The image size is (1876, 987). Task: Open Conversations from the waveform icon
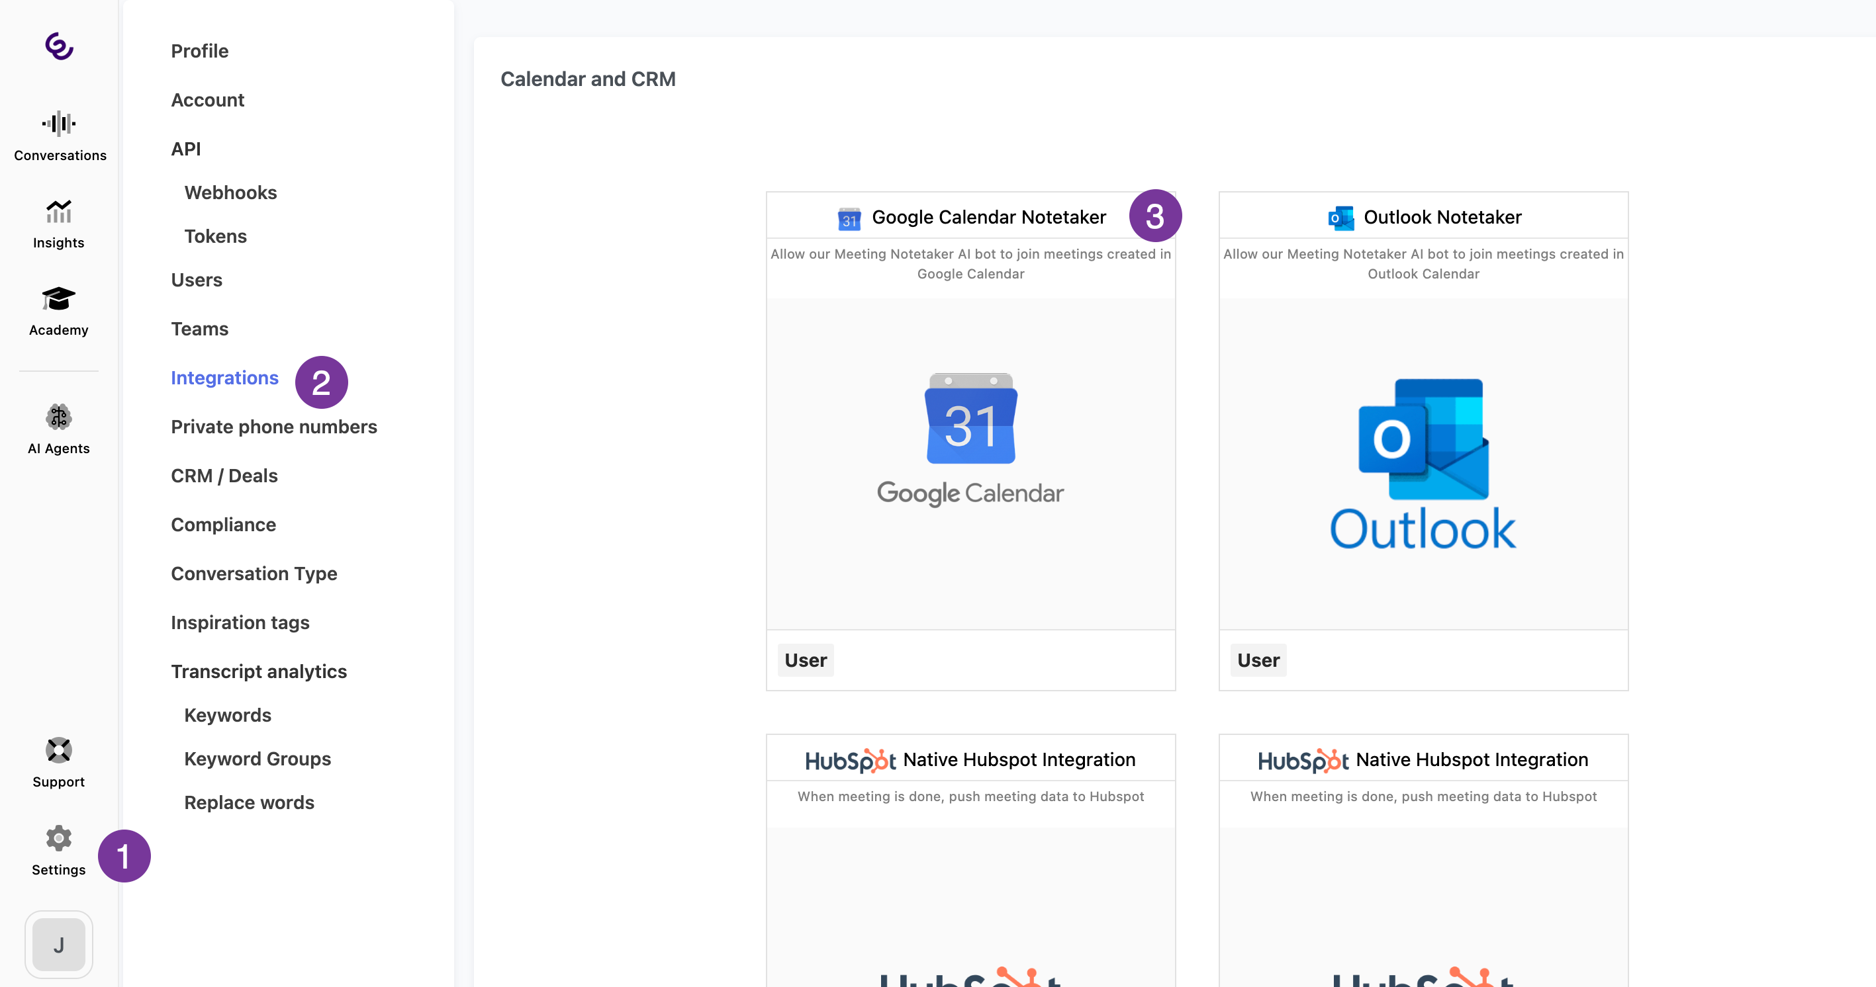(58, 124)
